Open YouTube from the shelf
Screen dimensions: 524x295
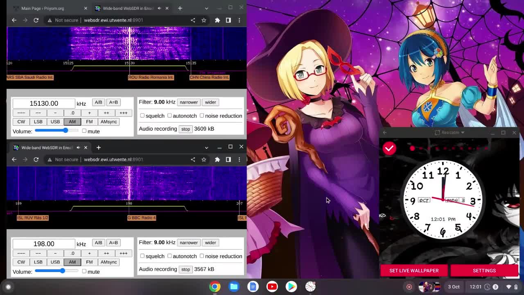(272, 287)
